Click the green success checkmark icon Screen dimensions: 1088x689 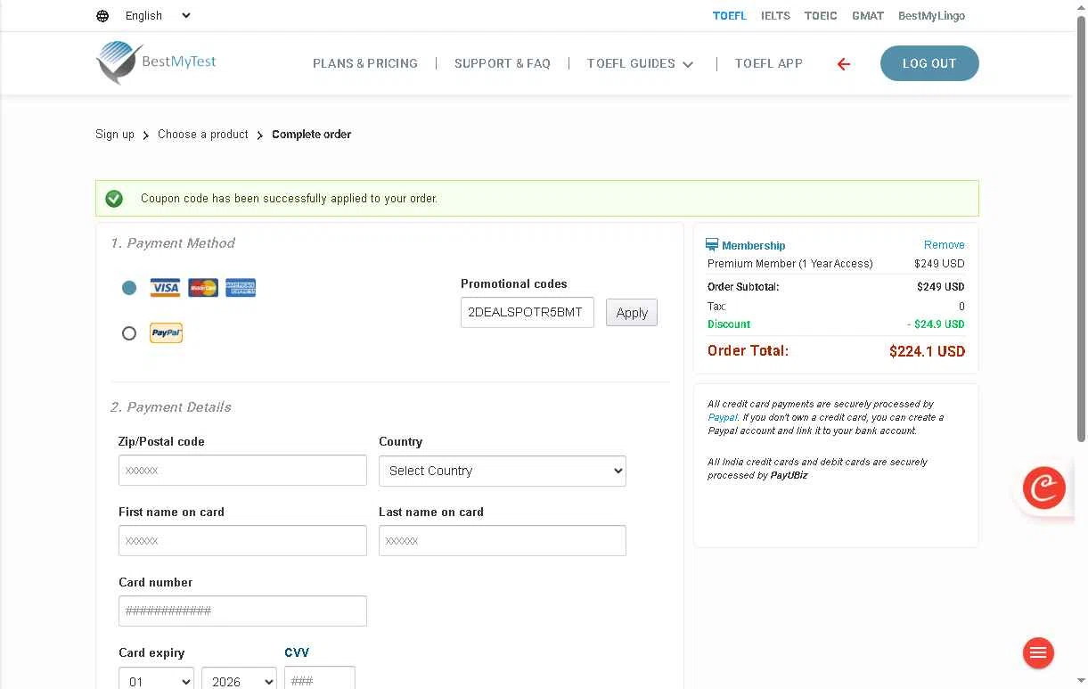114,199
